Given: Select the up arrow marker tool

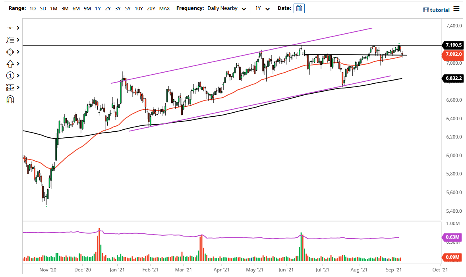Looking at the screenshot, I should [10, 63].
